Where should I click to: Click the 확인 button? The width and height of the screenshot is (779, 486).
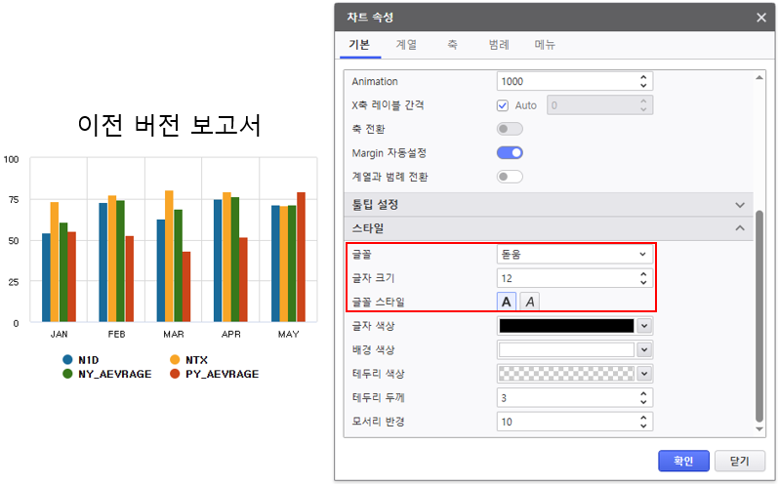coord(683,461)
